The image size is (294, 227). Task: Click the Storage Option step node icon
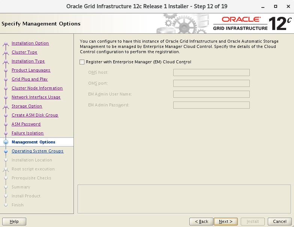click(x=6, y=106)
